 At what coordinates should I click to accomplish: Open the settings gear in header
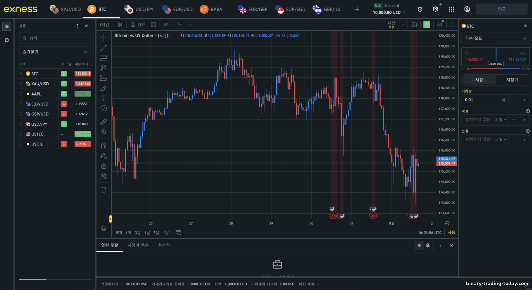pos(436,9)
